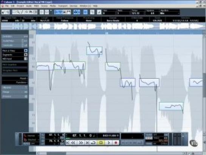Open the Transport menu
Screen dimensions: 206x155
tap(63, 6)
